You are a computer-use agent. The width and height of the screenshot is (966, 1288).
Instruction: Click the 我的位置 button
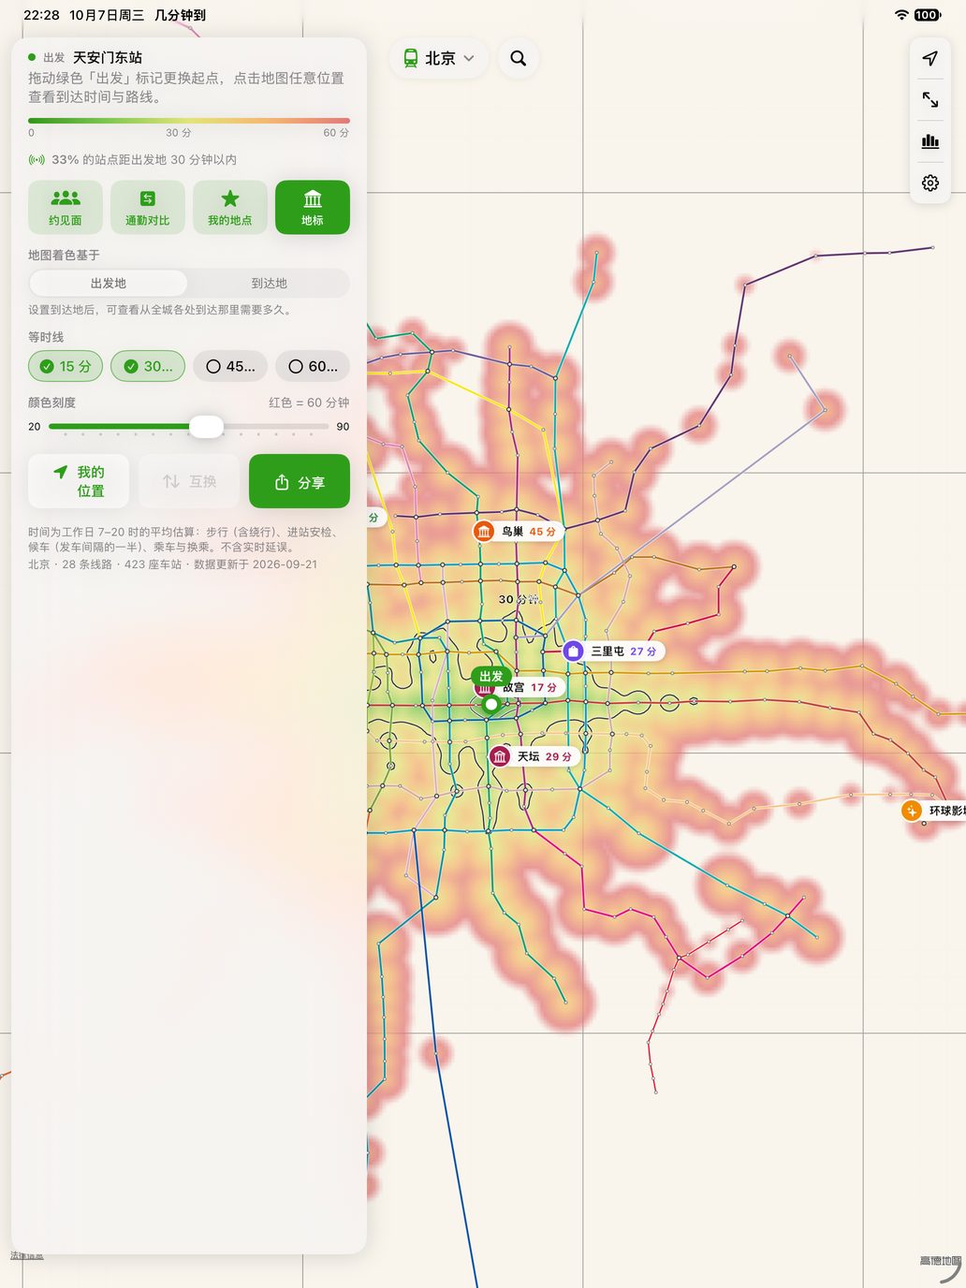point(79,481)
